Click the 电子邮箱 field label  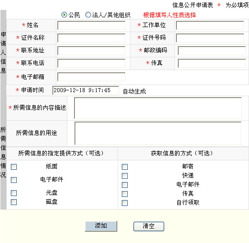(x=33, y=77)
